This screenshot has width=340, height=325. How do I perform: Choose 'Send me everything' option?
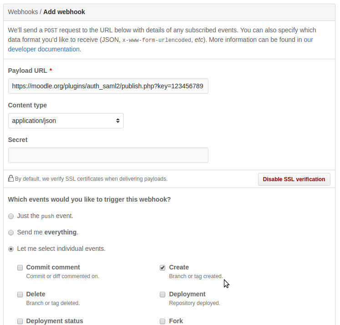point(11,233)
